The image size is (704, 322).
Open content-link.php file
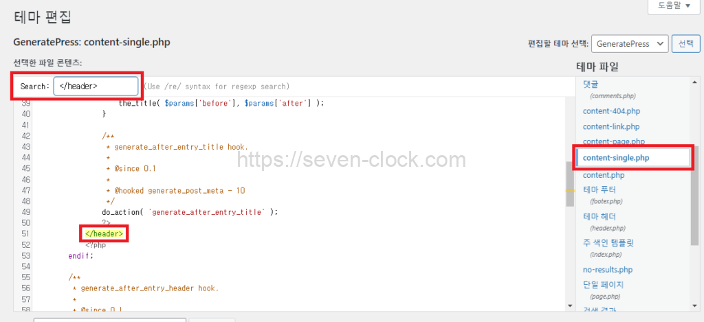click(610, 126)
